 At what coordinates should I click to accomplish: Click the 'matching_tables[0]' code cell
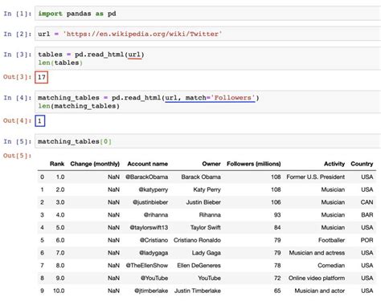coord(207,141)
